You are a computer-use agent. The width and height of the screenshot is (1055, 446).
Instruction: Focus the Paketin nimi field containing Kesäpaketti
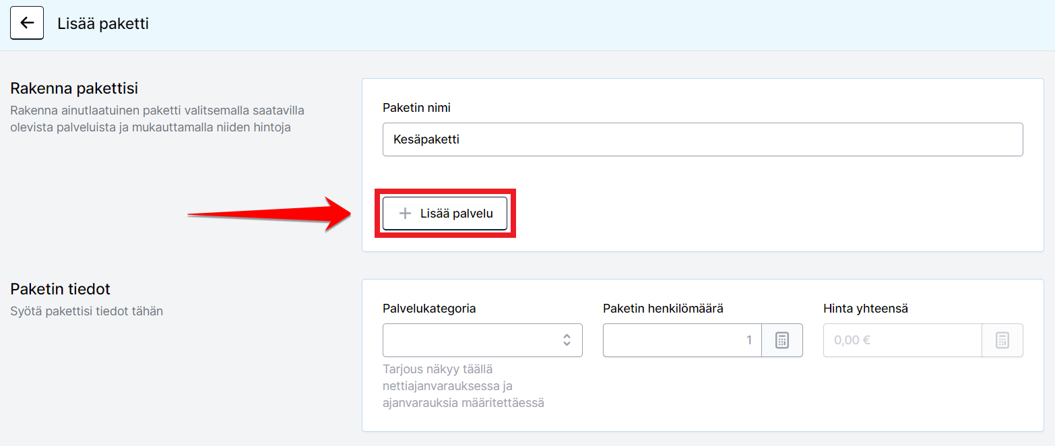coord(703,139)
